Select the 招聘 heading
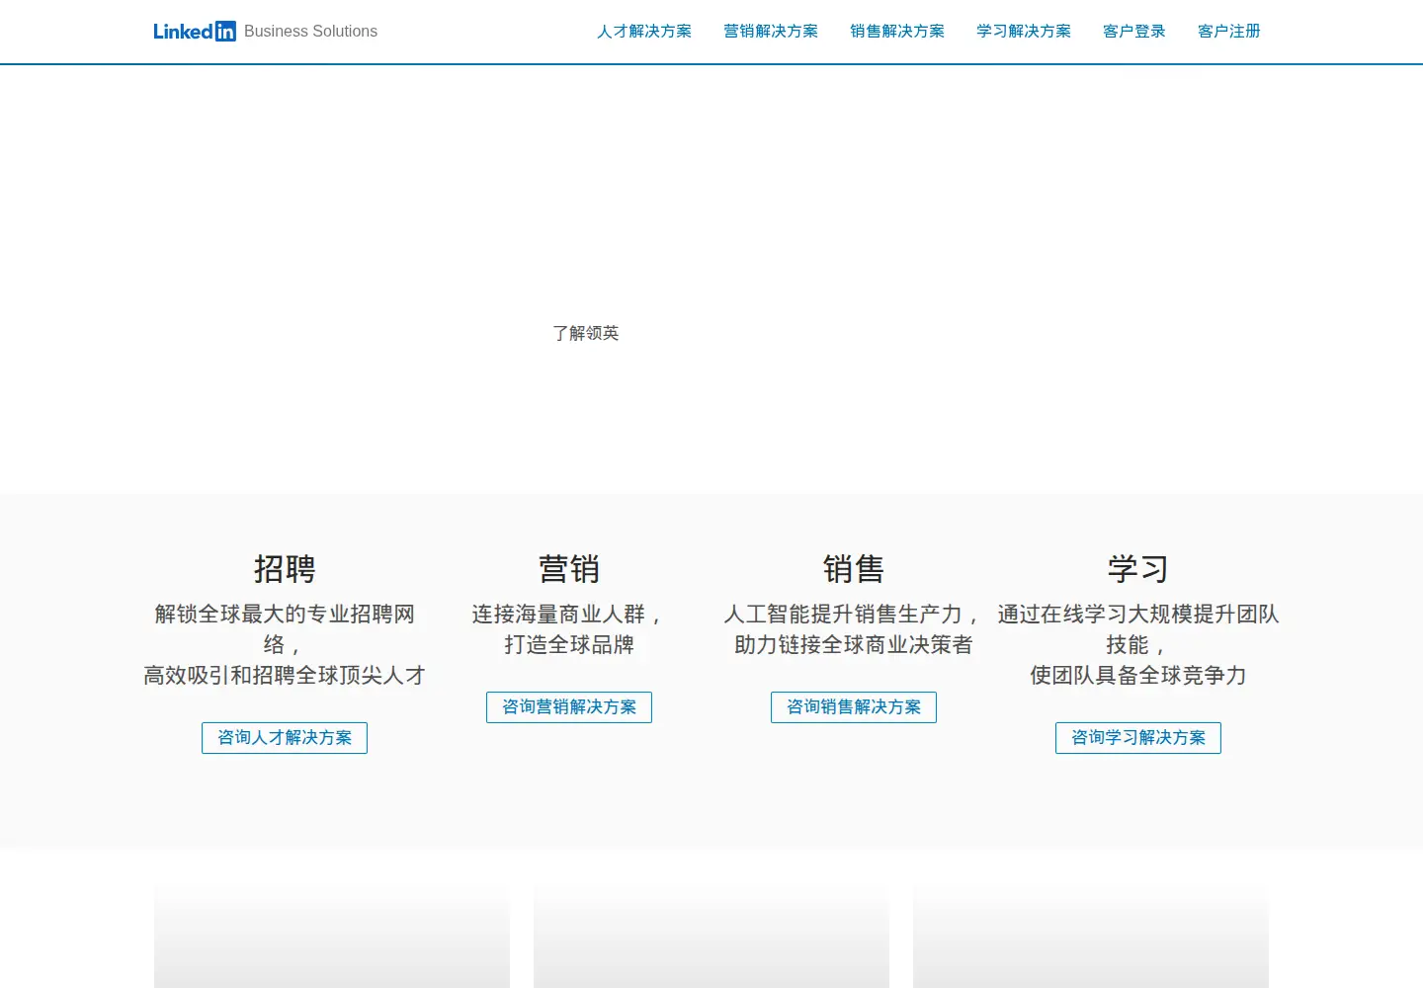The width and height of the screenshot is (1423, 988). (285, 569)
